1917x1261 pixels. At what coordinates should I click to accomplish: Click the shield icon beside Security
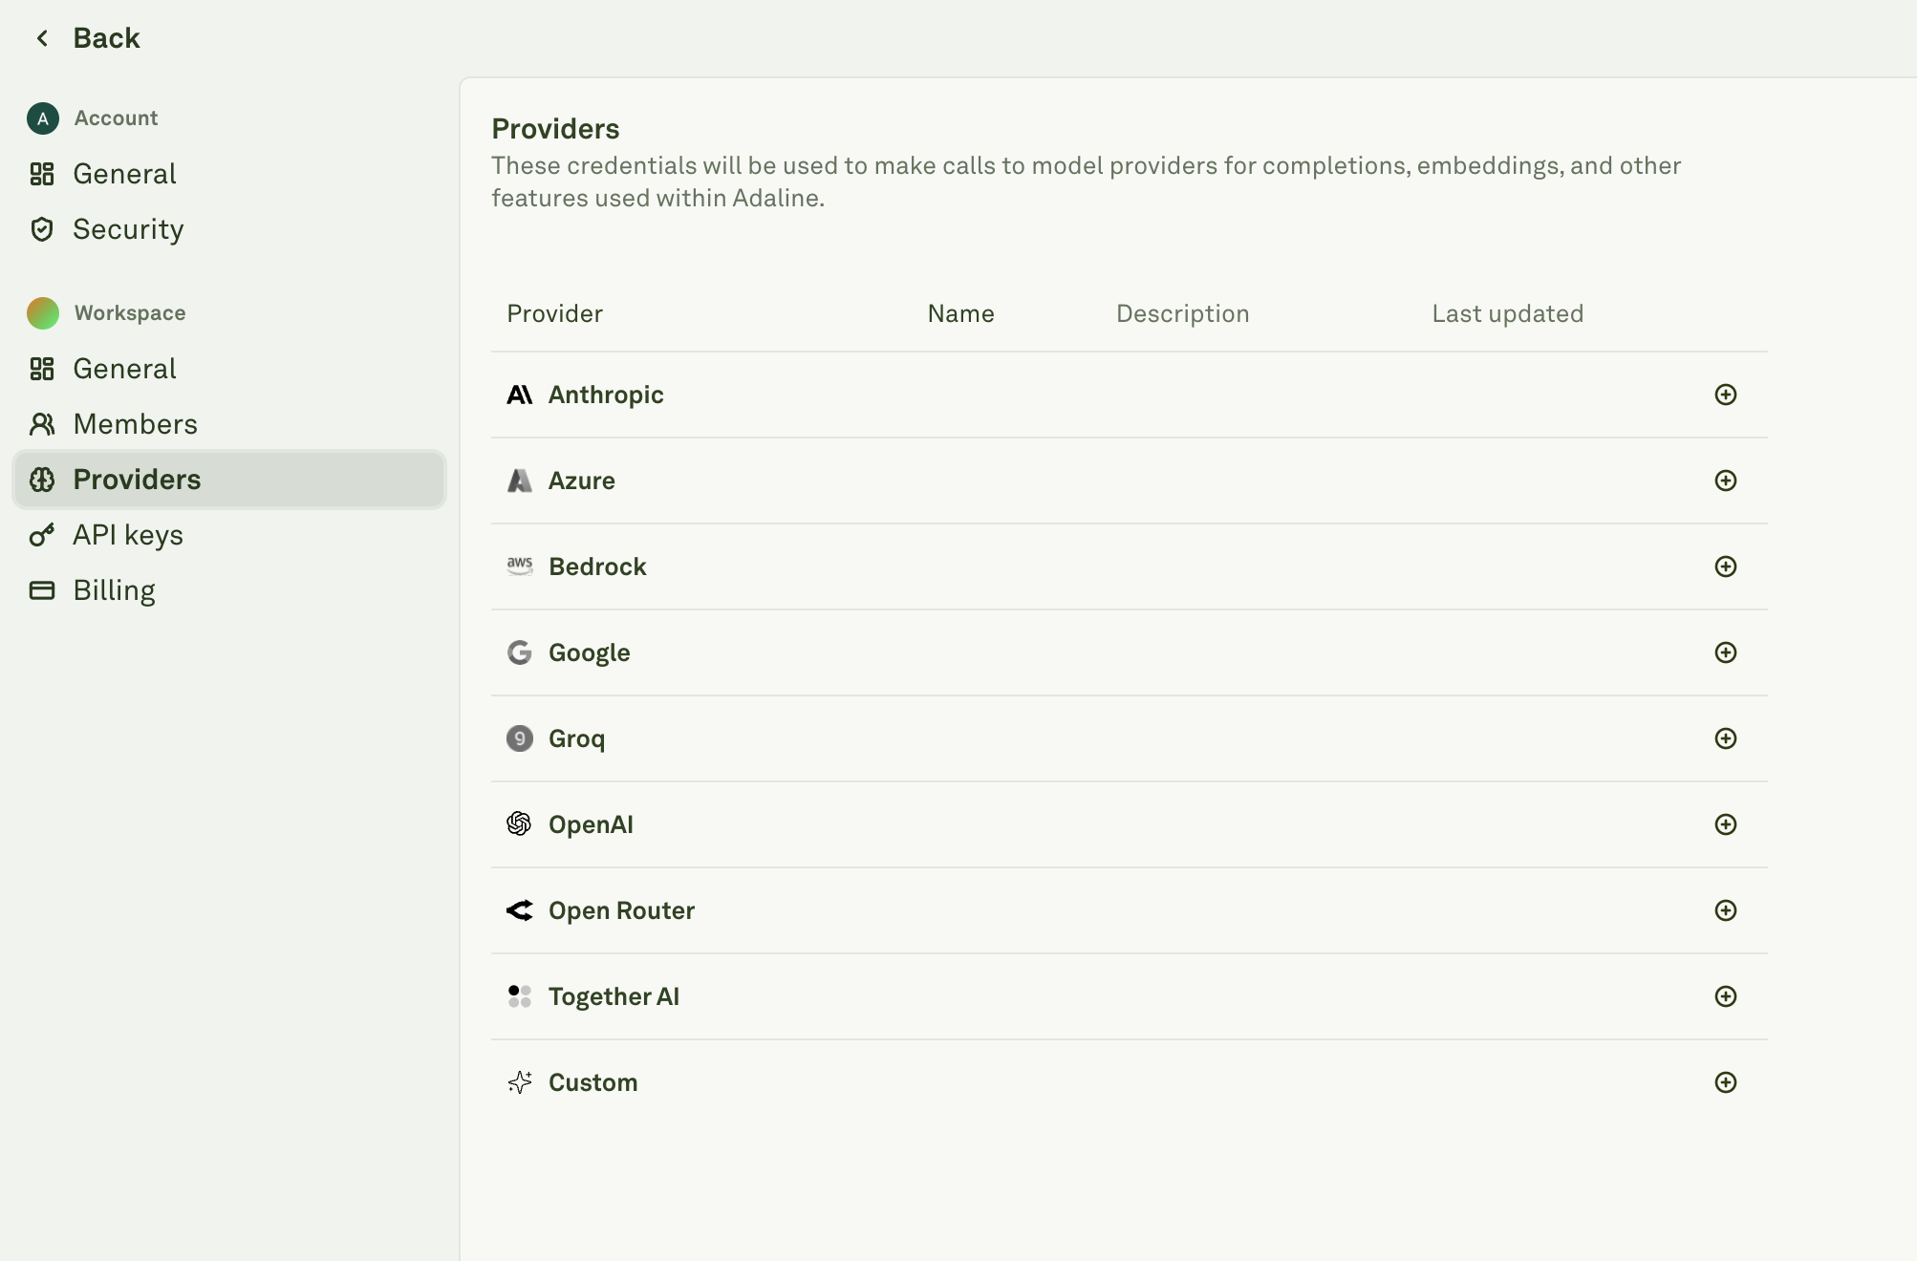coord(42,229)
